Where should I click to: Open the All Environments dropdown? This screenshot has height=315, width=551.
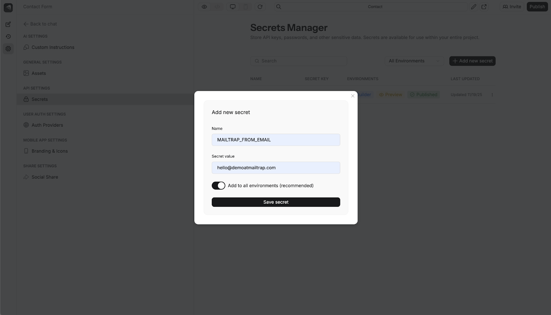coord(414,61)
